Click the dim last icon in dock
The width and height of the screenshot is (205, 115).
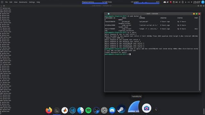pyautogui.click(x=156, y=110)
